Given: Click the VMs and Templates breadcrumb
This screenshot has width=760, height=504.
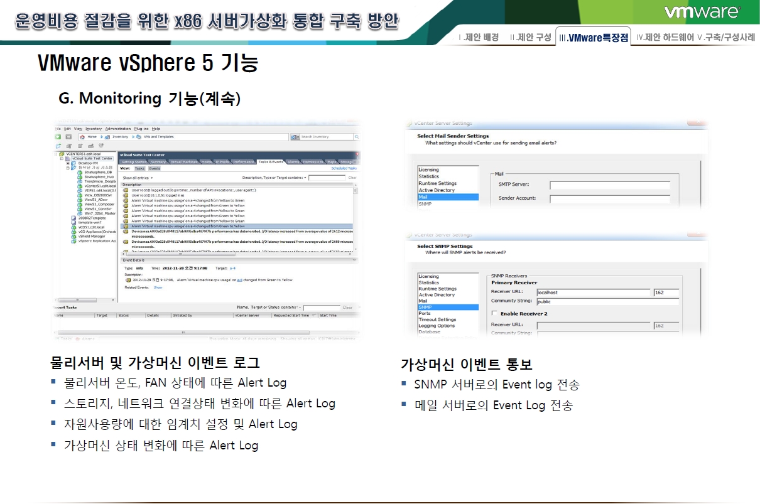Looking at the screenshot, I should (x=159, y=137).
